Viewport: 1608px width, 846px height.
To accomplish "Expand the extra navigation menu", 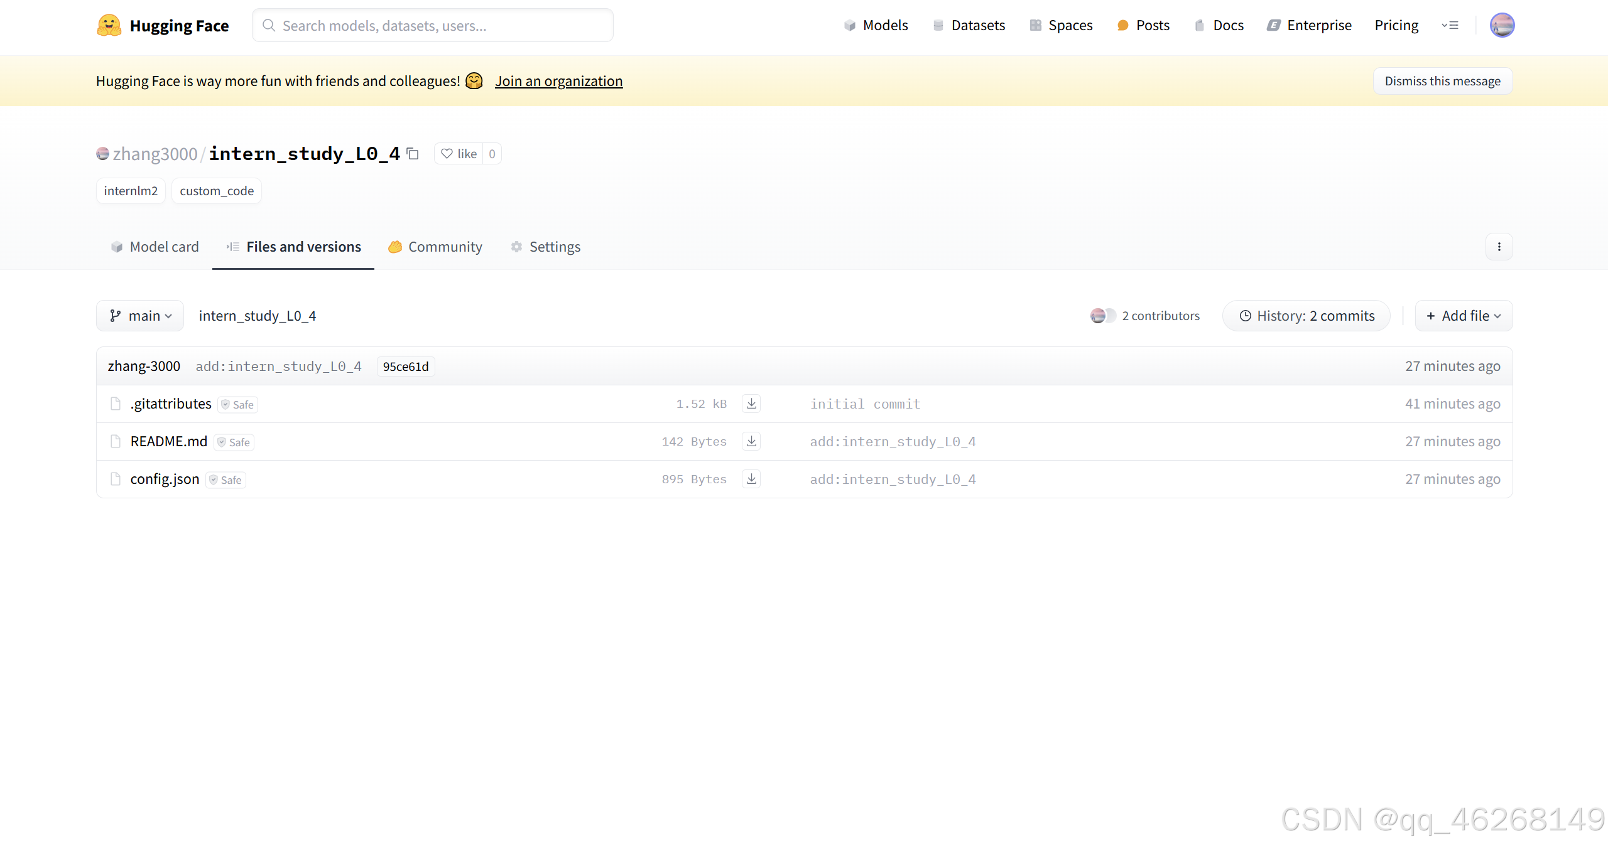I will (x=1450, y=26).
